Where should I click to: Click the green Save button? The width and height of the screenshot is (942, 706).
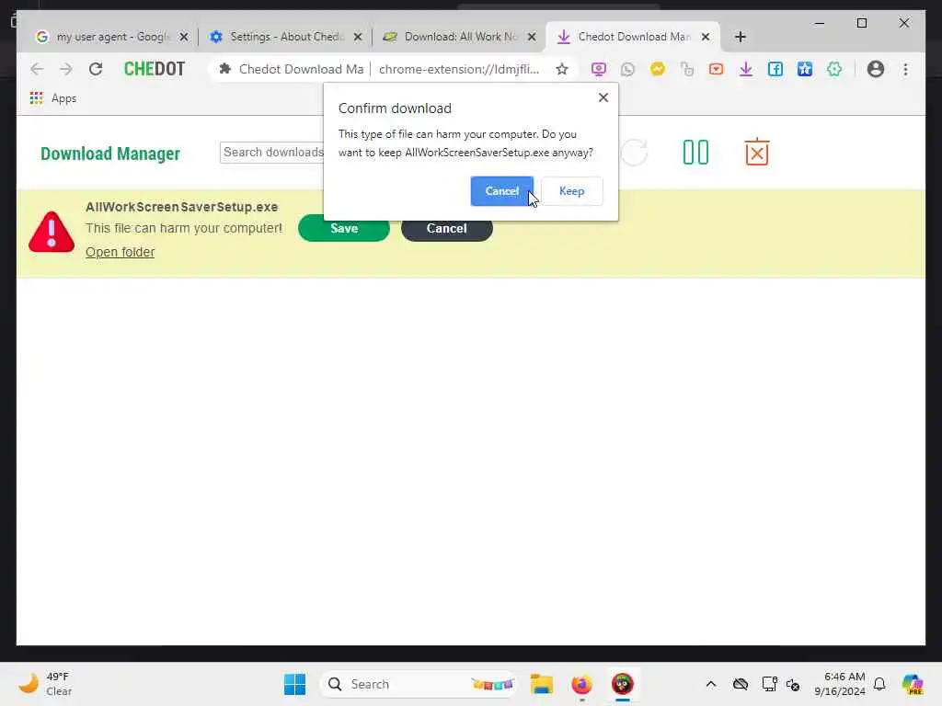[x=344, y=228]
